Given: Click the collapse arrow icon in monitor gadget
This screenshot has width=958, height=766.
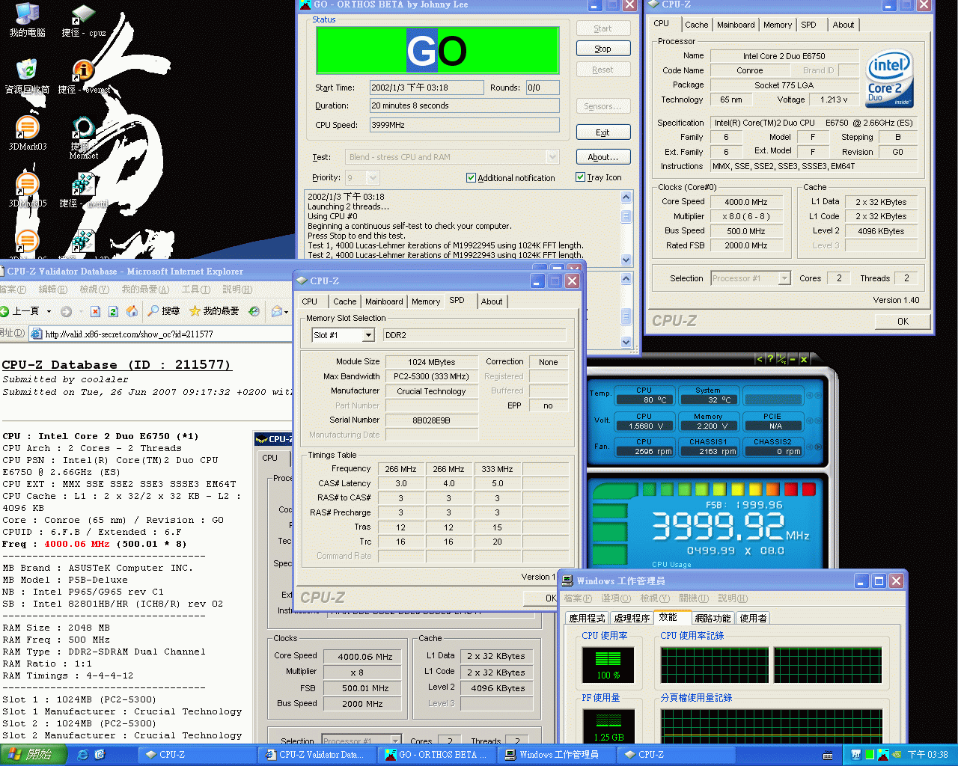Looking at the screenshot, I should coord(760,359).
